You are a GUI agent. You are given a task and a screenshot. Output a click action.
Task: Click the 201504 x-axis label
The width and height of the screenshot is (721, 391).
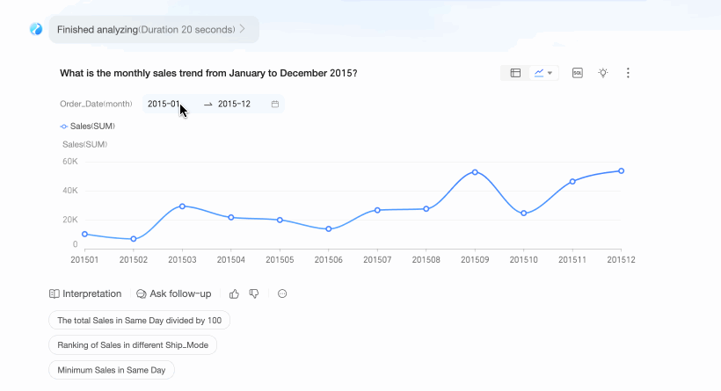231,259
